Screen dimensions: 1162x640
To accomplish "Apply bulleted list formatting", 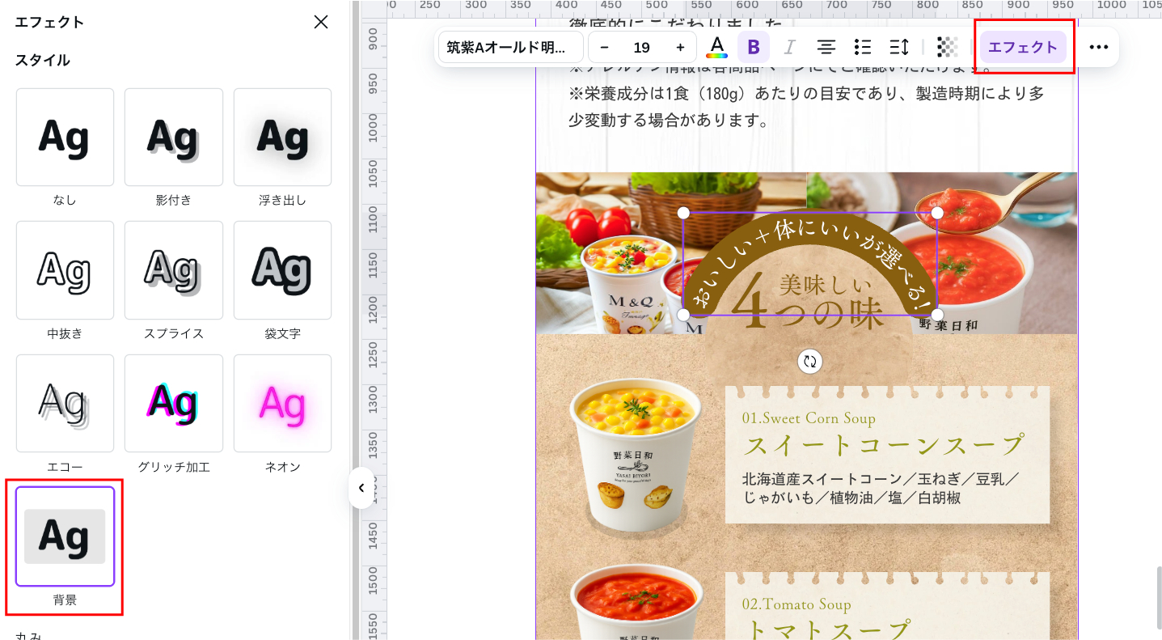I will pyautogui.click(x=862, y=47).
